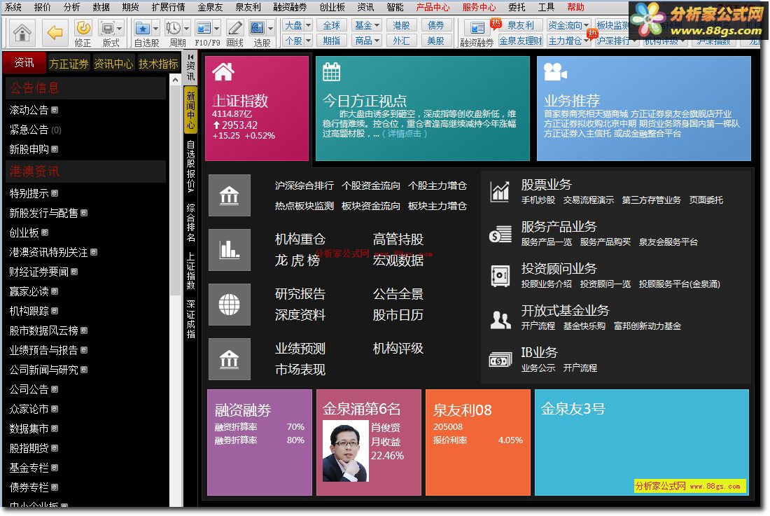Collapse the side panel with top arrow icon

[x=191, y=57]
